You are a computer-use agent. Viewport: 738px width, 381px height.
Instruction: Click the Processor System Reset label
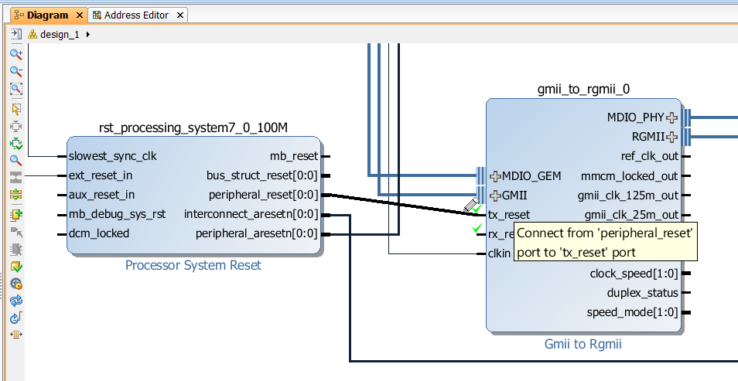(193, 265)
